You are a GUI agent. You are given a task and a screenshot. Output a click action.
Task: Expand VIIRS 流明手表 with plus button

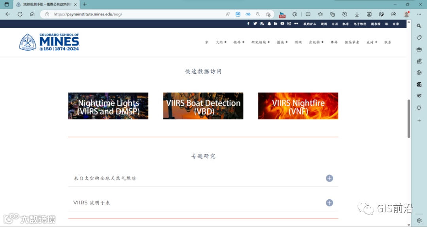tap(329, 203)
